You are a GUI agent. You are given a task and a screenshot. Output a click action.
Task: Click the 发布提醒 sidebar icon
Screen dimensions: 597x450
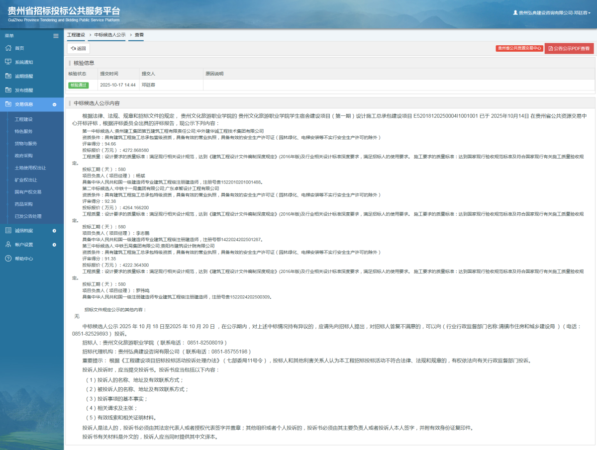[8, 90]
